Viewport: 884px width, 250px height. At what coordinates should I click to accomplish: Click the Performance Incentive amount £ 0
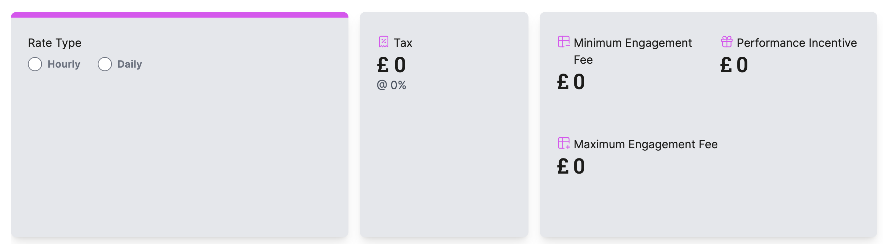pyautogui.click(x=734, y=65)
